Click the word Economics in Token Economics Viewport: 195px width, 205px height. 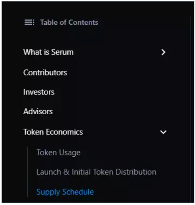coord(64,132)
